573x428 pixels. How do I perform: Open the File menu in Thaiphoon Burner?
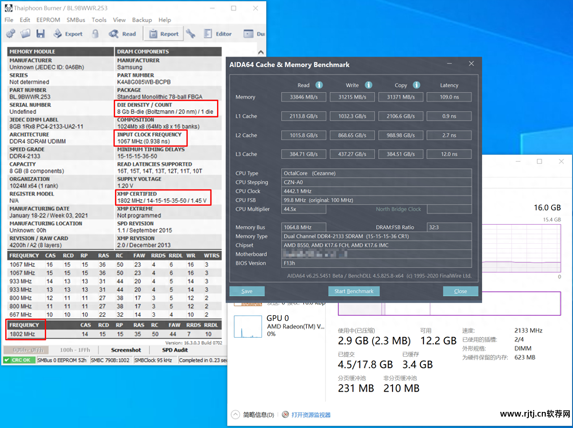[9, 20]
